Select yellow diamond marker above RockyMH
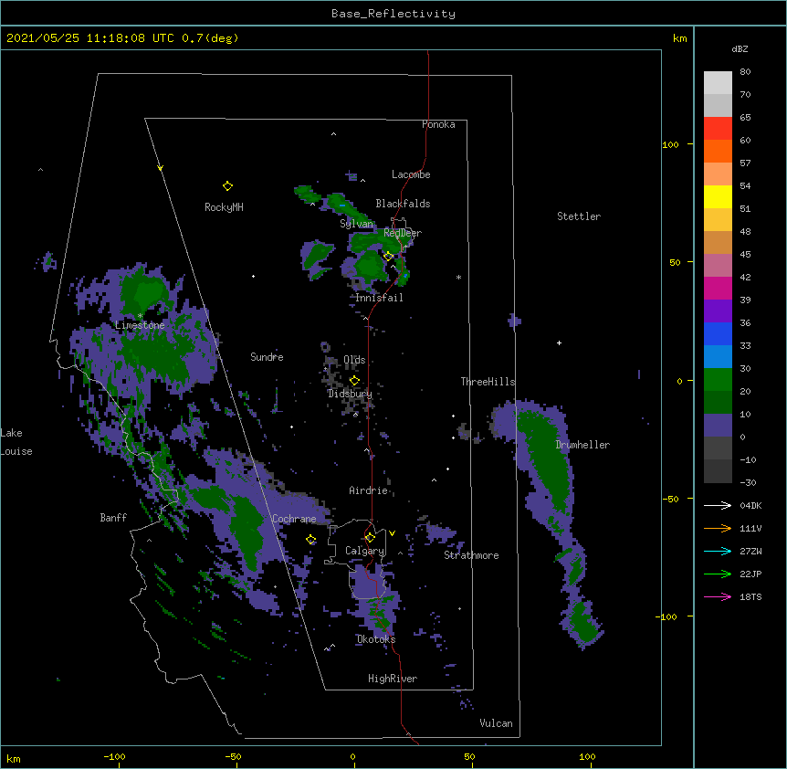 (x=227, y=186)
